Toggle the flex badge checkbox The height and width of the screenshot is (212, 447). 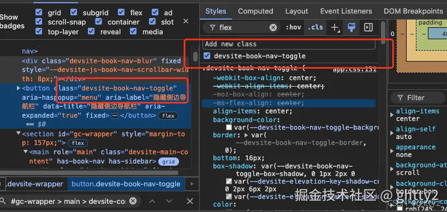[x=121, y=12]
